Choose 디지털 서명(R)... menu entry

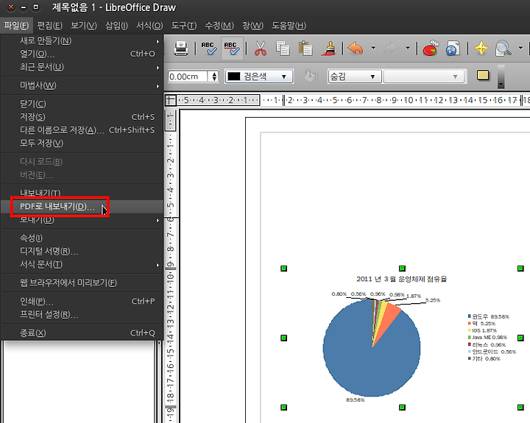[x=82, y=251]
